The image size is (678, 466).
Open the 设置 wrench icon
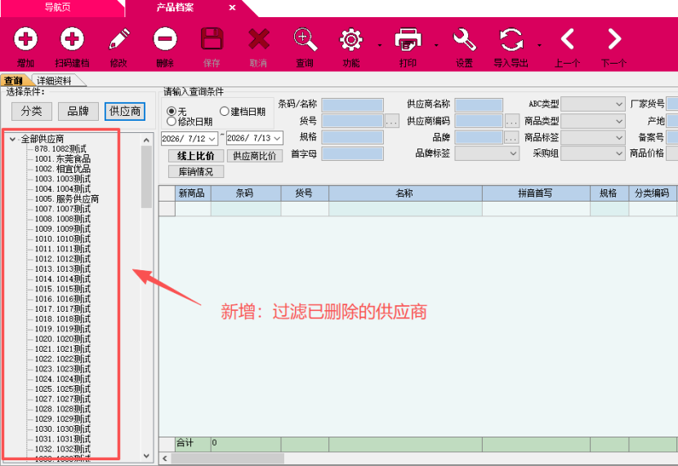pyautogui.click(x=465, y=40)
